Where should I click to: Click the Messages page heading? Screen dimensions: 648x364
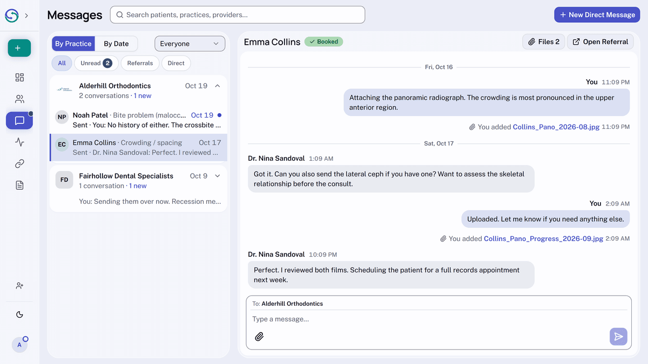75,15
